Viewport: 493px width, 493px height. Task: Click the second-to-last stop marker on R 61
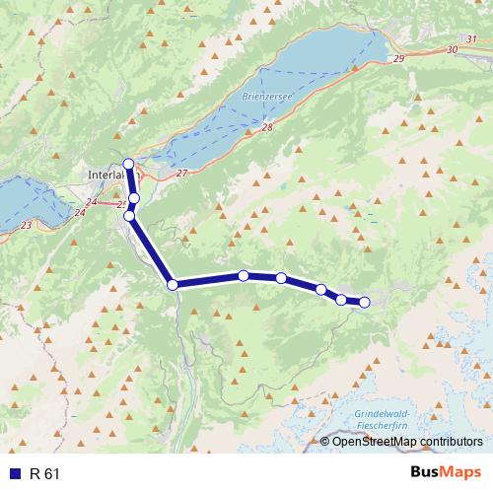(341, 300)
